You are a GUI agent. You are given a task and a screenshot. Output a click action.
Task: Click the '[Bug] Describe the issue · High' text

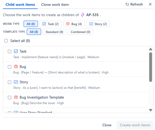[x=43, y=103]
